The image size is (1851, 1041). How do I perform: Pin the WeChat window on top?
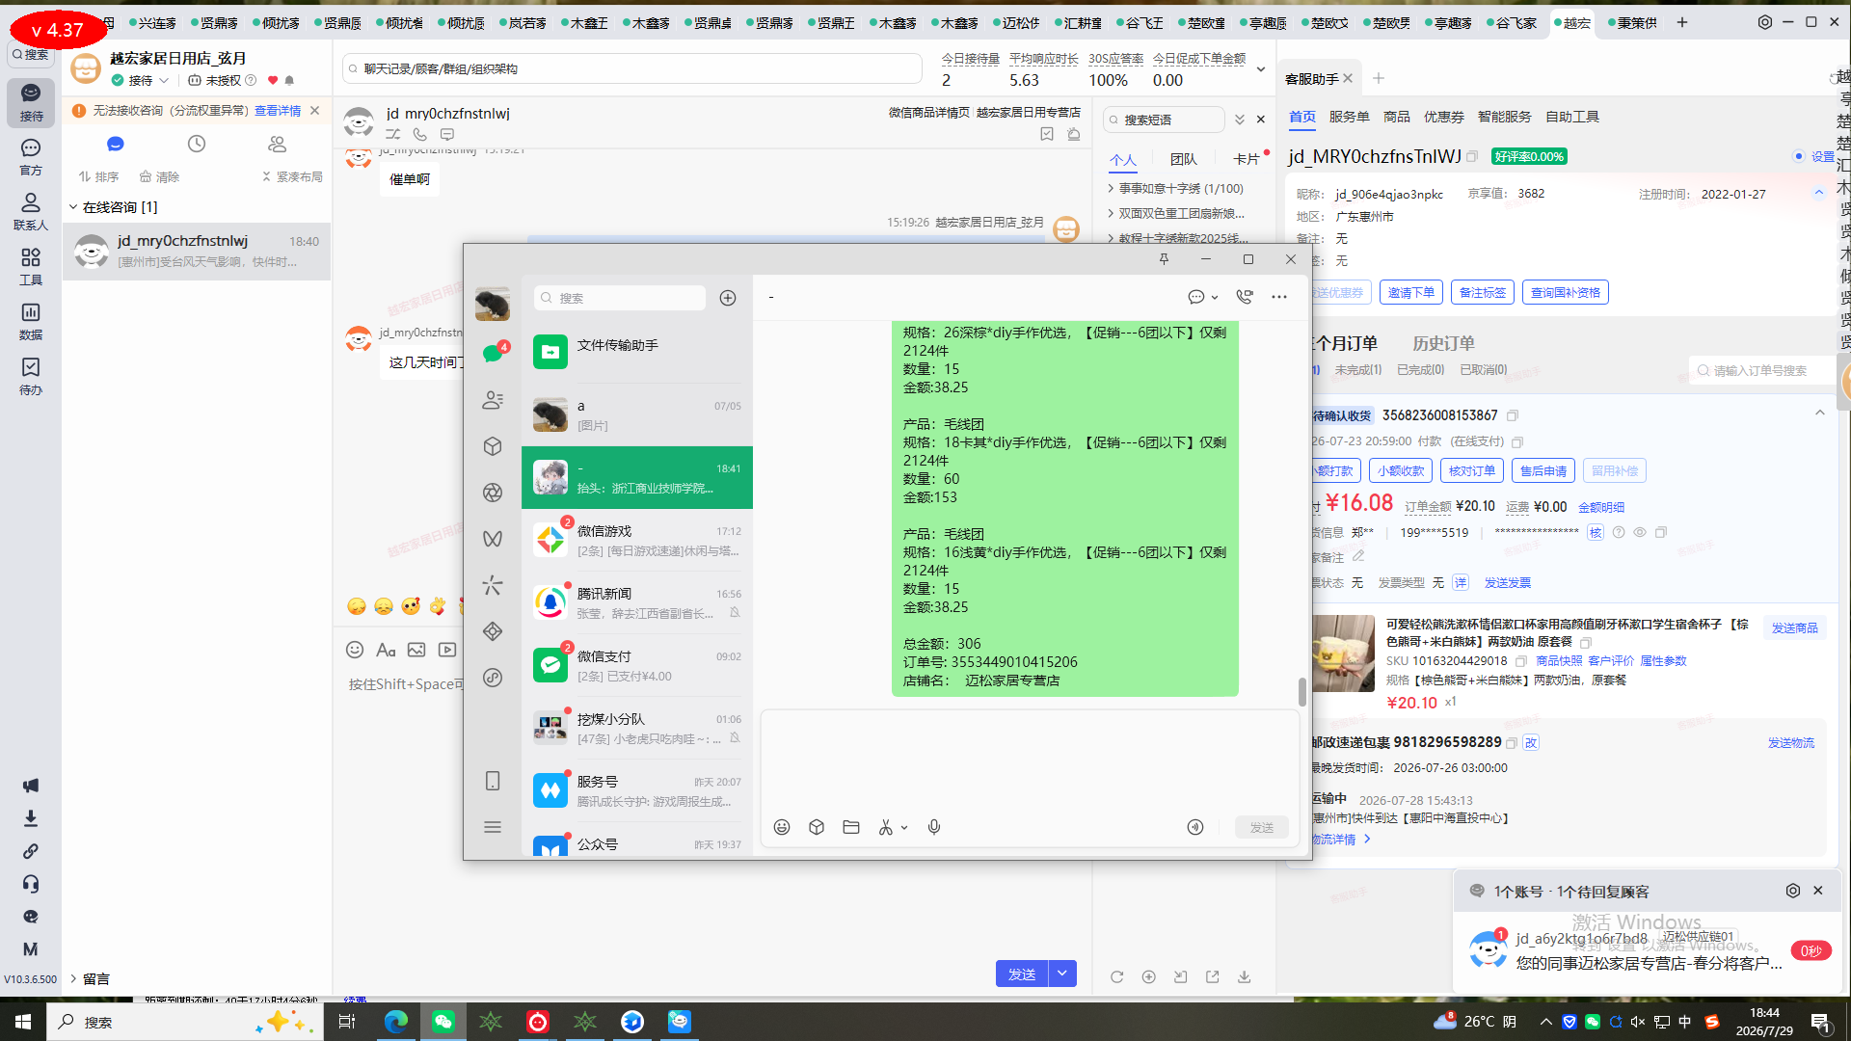(x=1164, y=259)
